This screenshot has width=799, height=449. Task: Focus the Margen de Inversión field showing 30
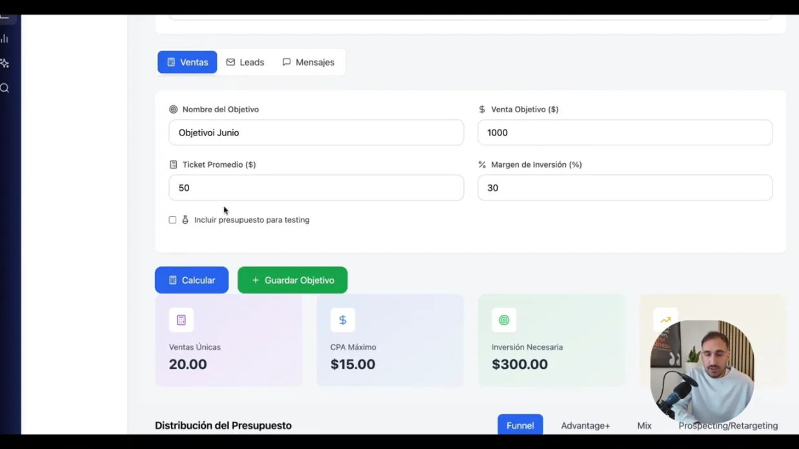tap(625, 188)
